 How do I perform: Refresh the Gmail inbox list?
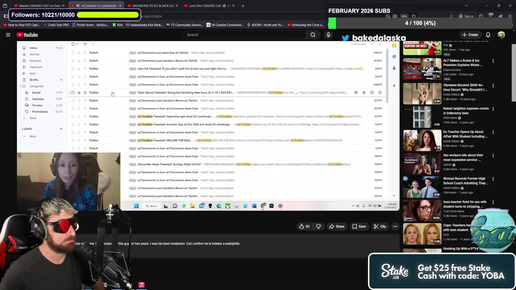85,44
